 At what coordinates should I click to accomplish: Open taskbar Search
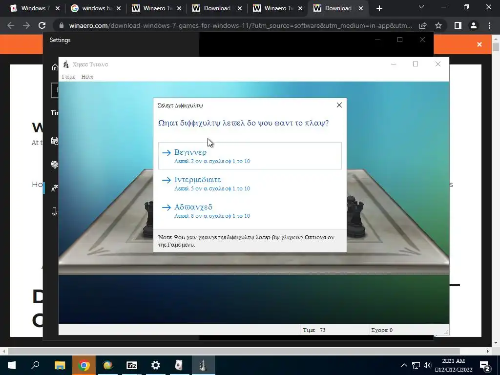pyautogui.click(x=35, y=365)
